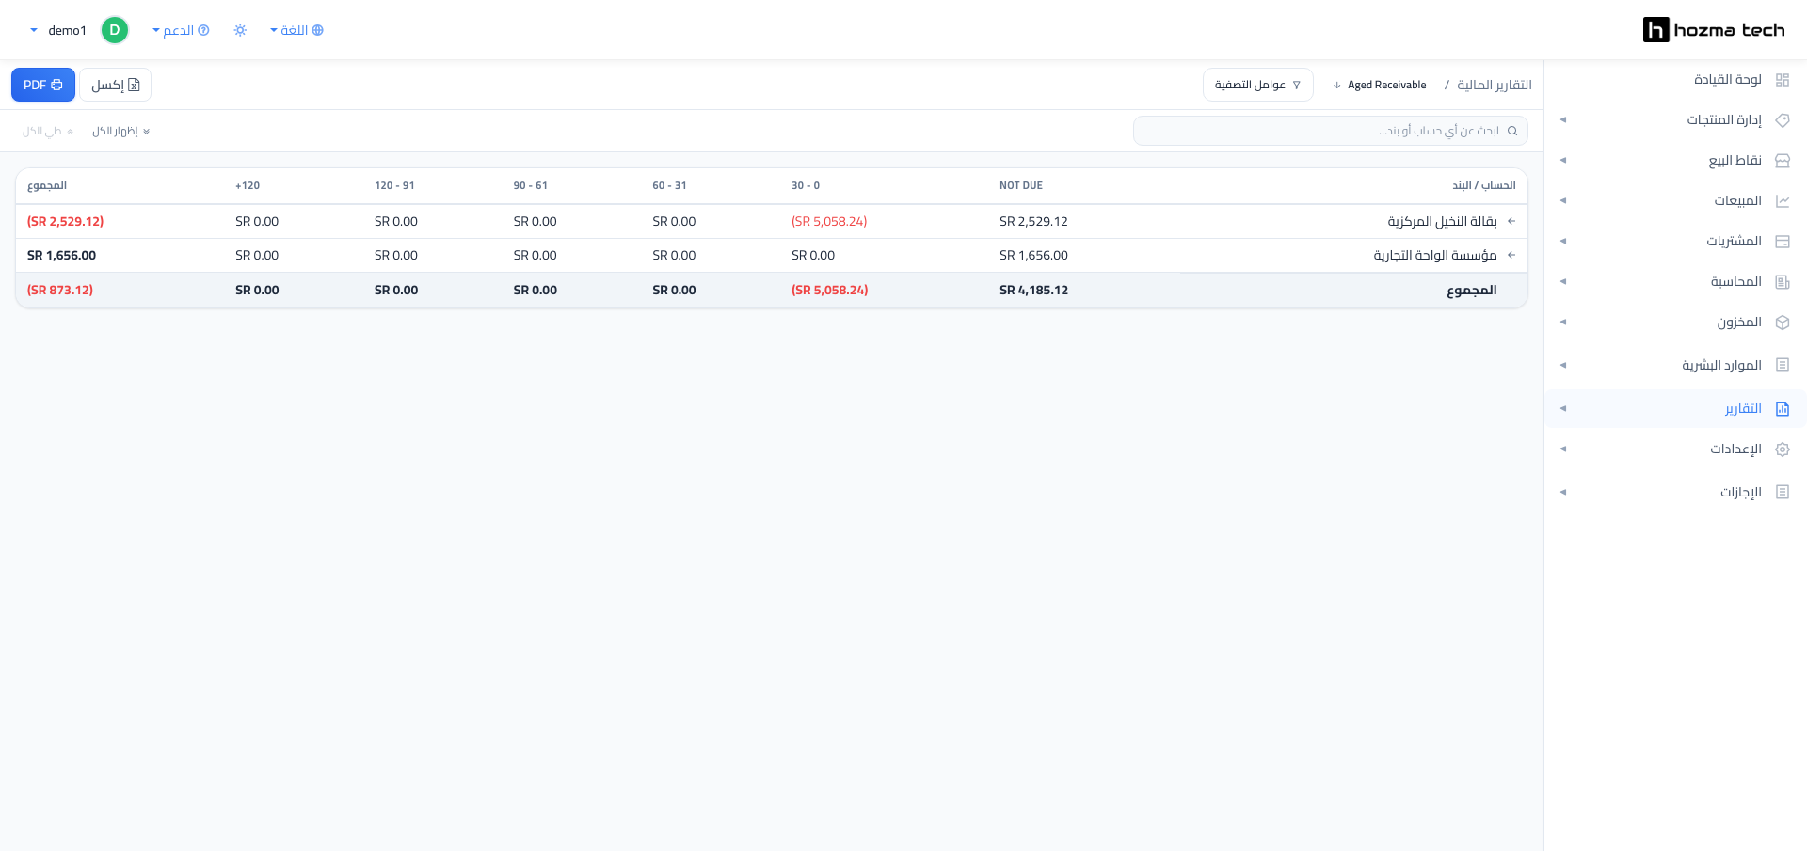This screenshot has width=1807, height=851.
Task: Go to التقارير المالية breadcrumb link
Action: point(1495,85)
